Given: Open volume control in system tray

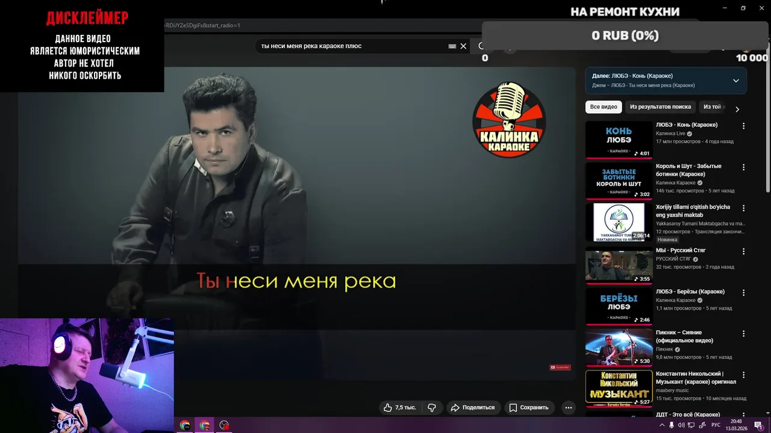Looking at the screenshot, I should coord(681,425).
